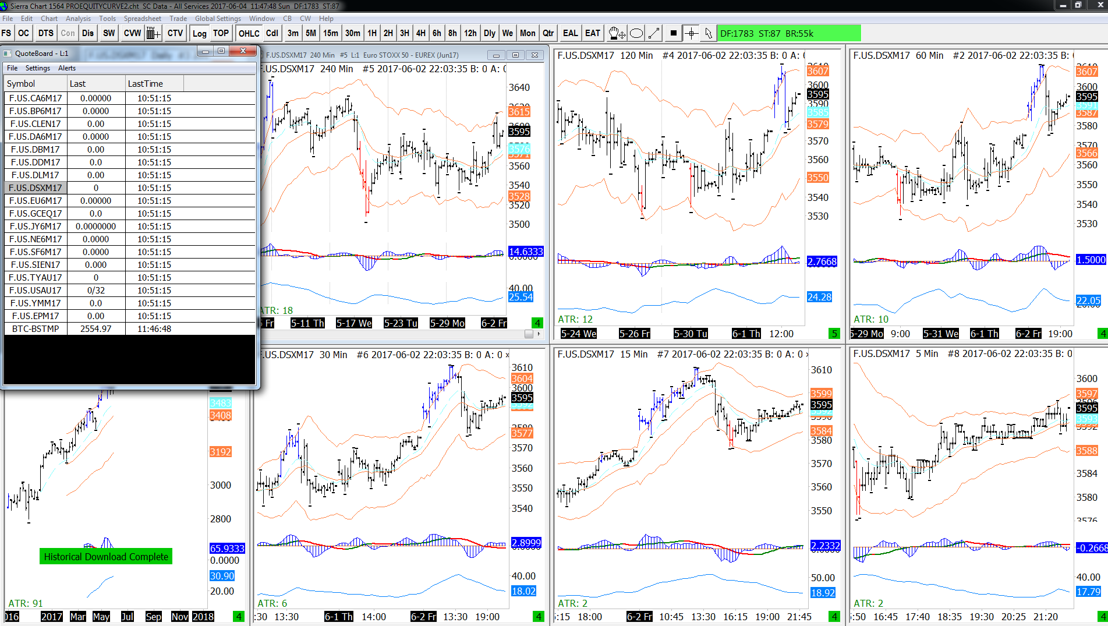Click the black square stop icon

pyautogui.click(x=673, y=33)
